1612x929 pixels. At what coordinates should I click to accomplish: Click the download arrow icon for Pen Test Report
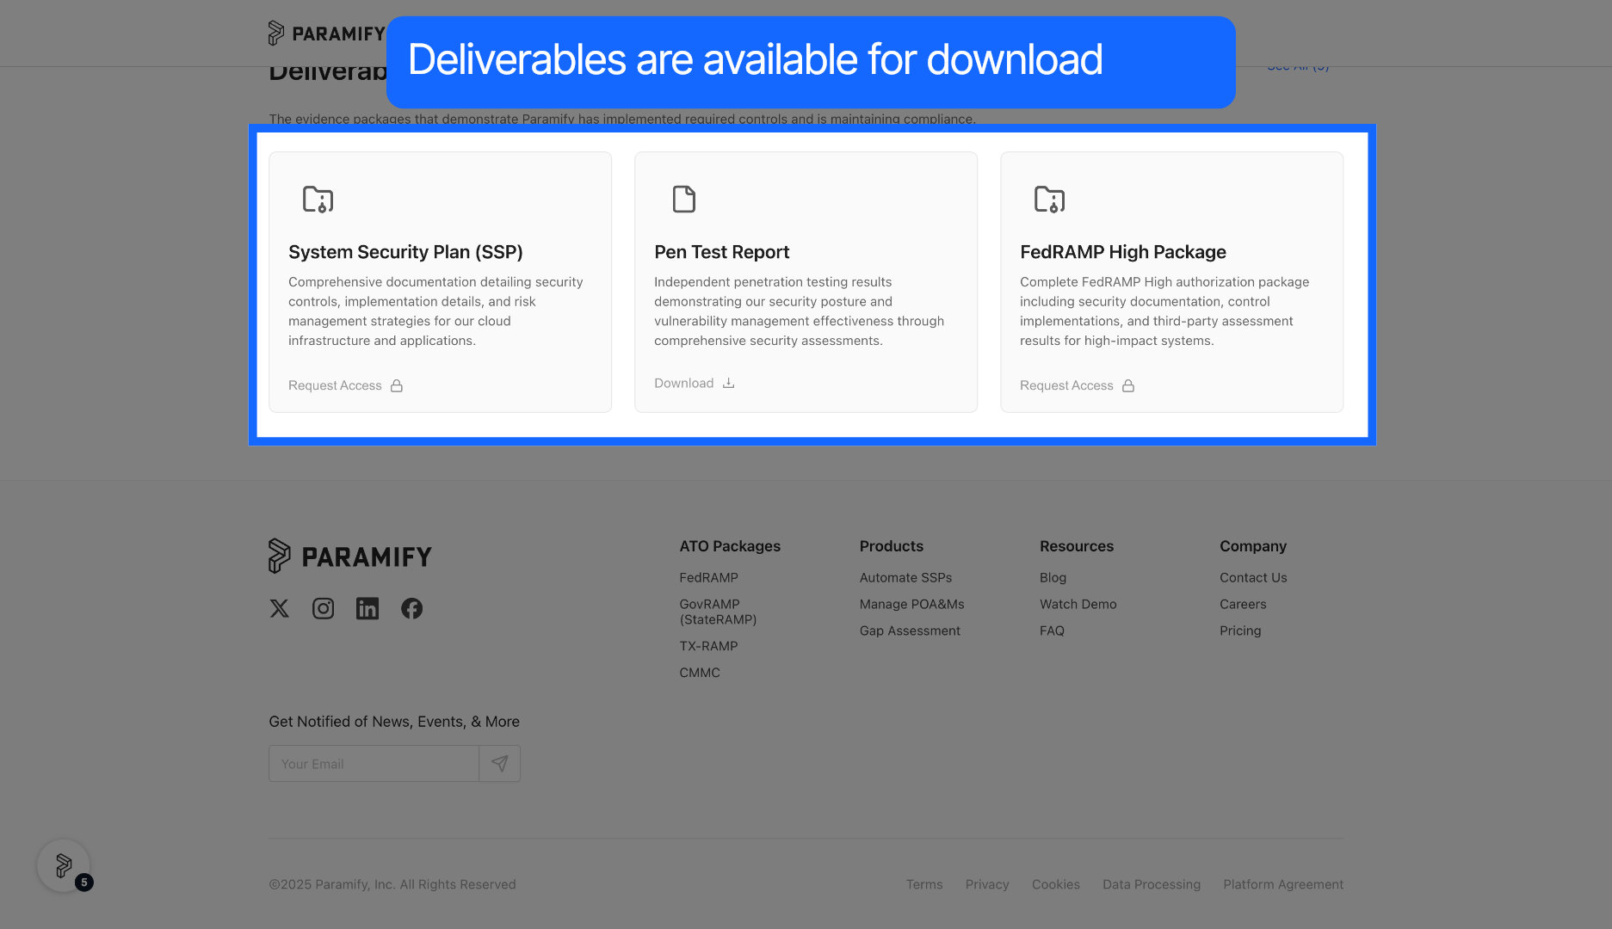pyautogui.click(x=728, y=383)
